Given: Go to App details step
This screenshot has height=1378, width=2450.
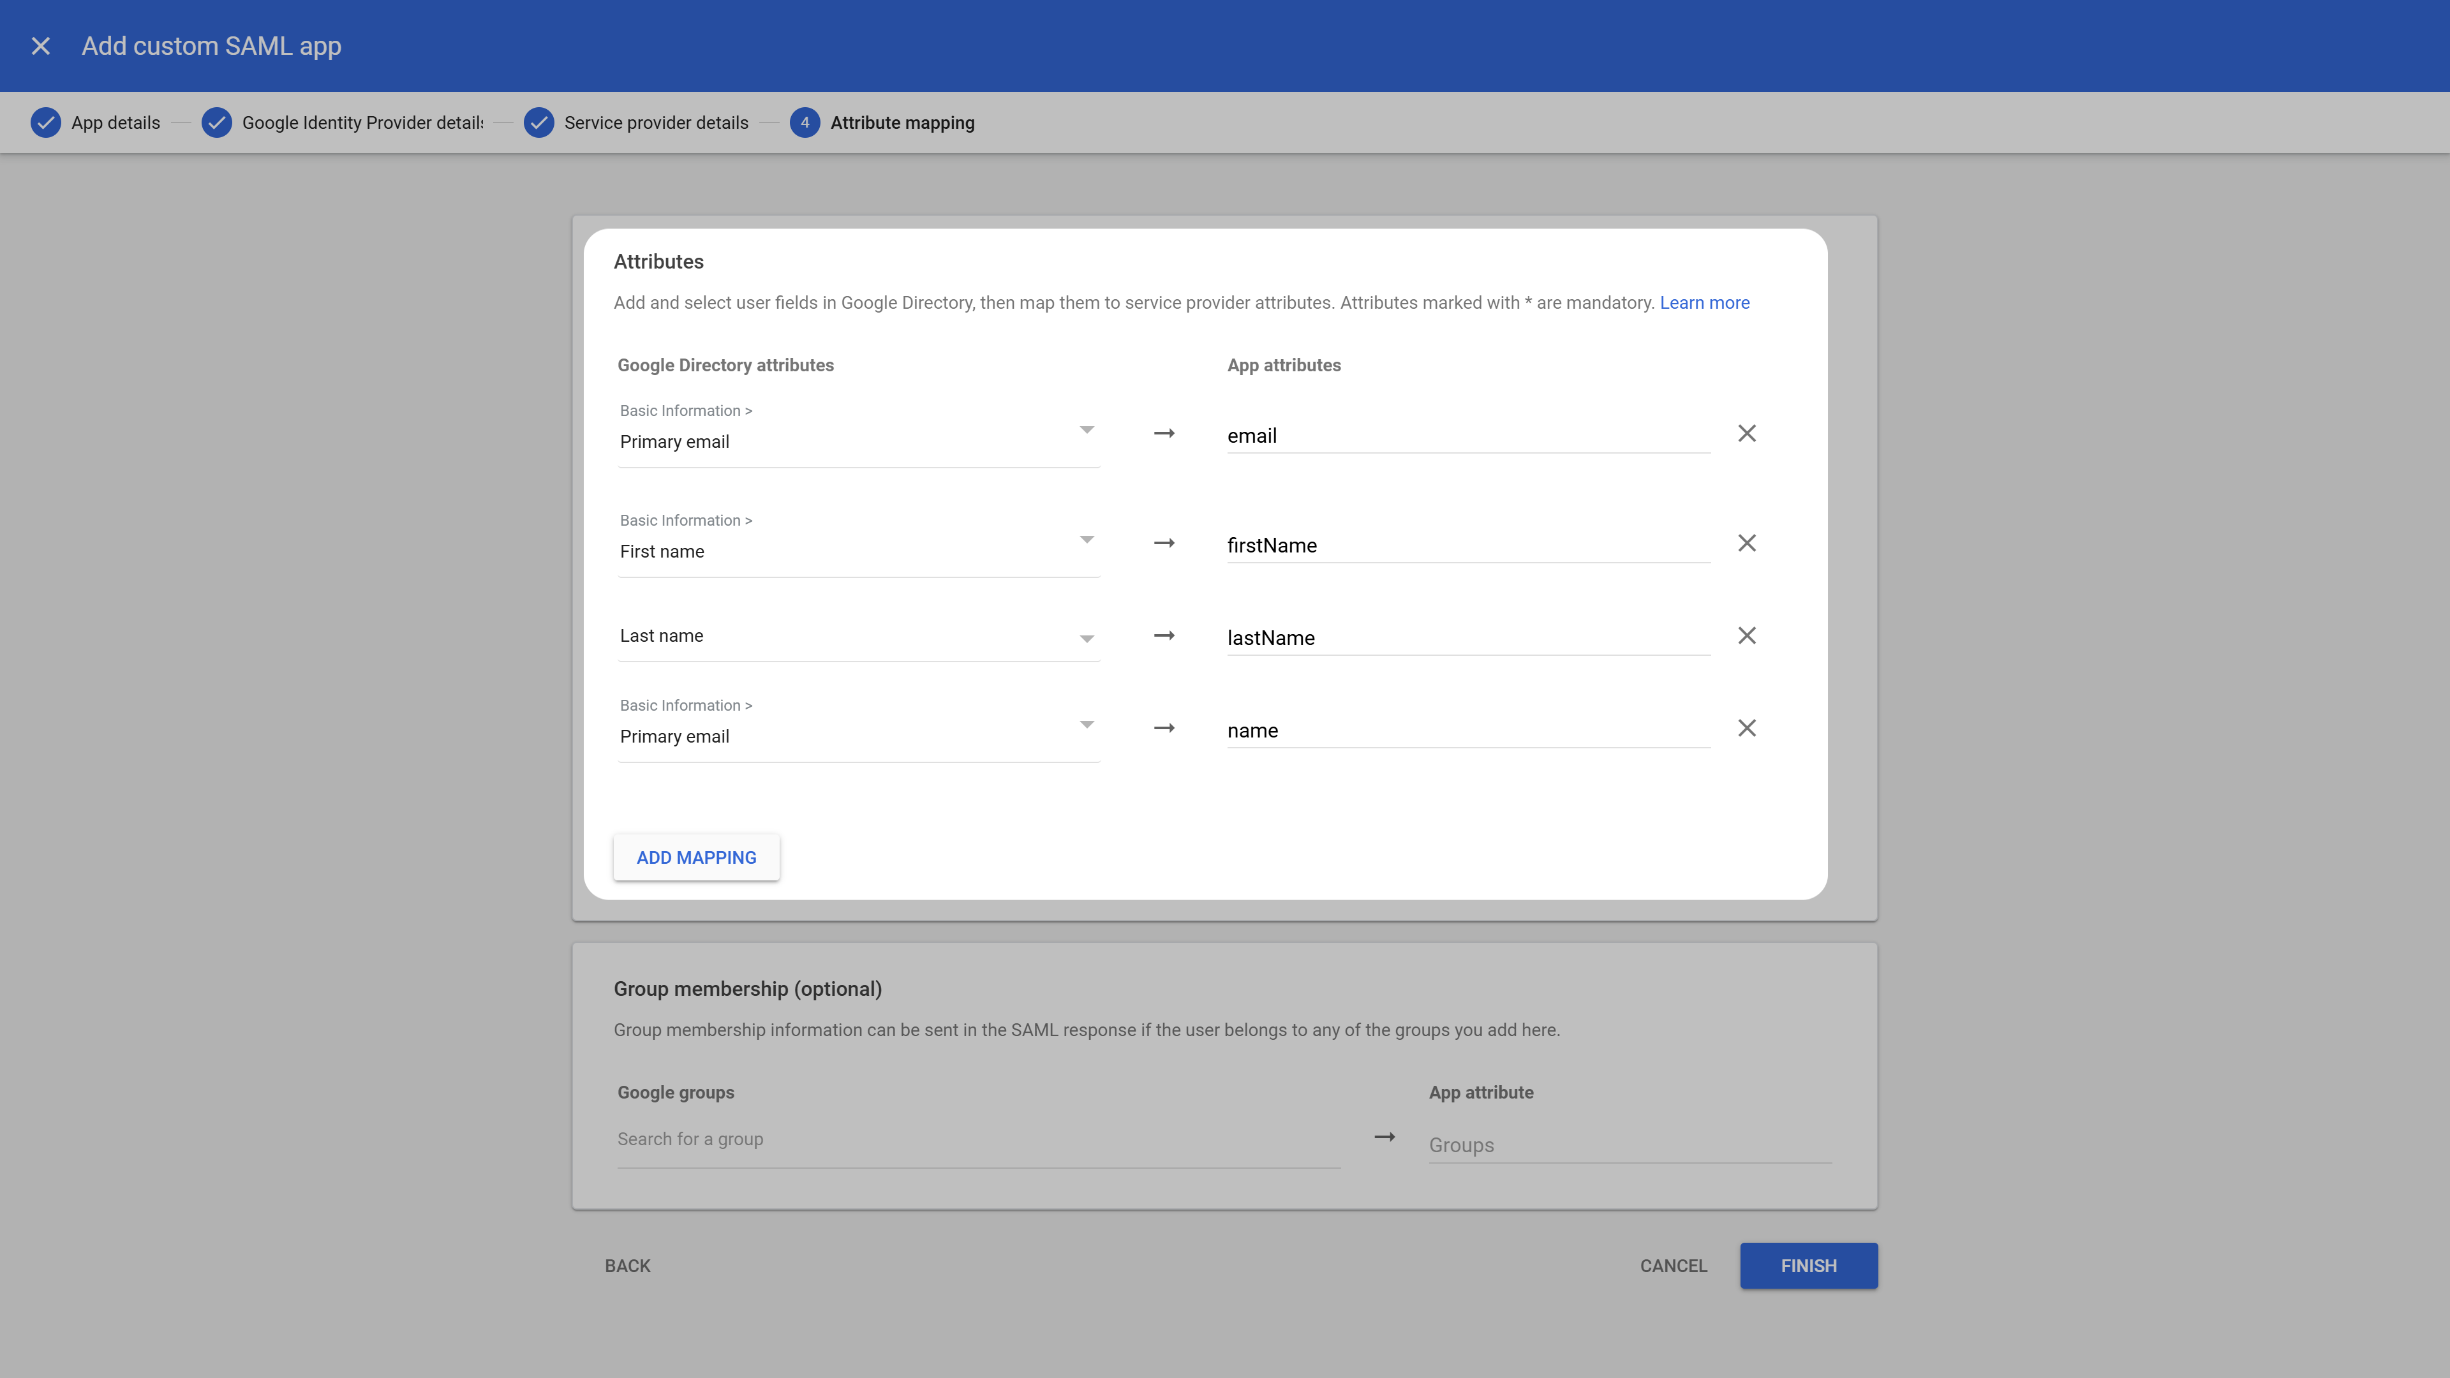Looking at the screenshot, I should coord(115,122).
